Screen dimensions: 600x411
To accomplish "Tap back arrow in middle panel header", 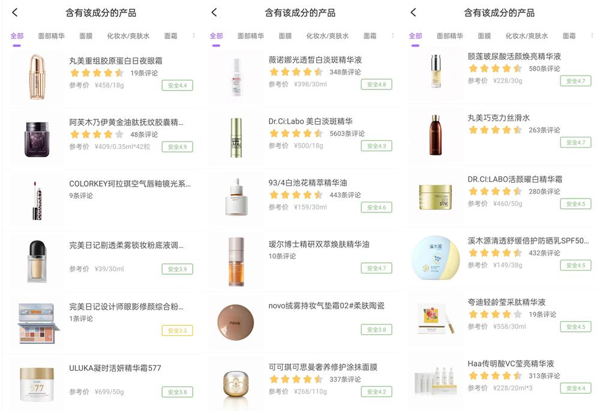I will [x=214, y=12].
